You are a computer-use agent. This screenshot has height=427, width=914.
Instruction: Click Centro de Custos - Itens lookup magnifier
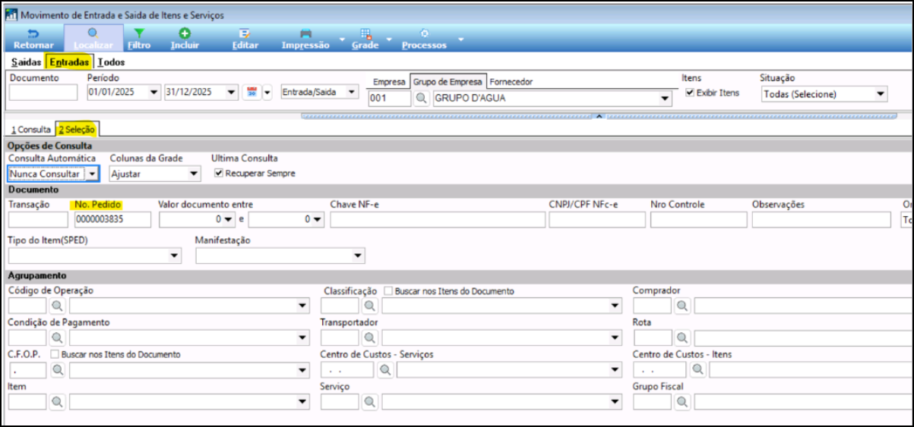click(697, 369)
